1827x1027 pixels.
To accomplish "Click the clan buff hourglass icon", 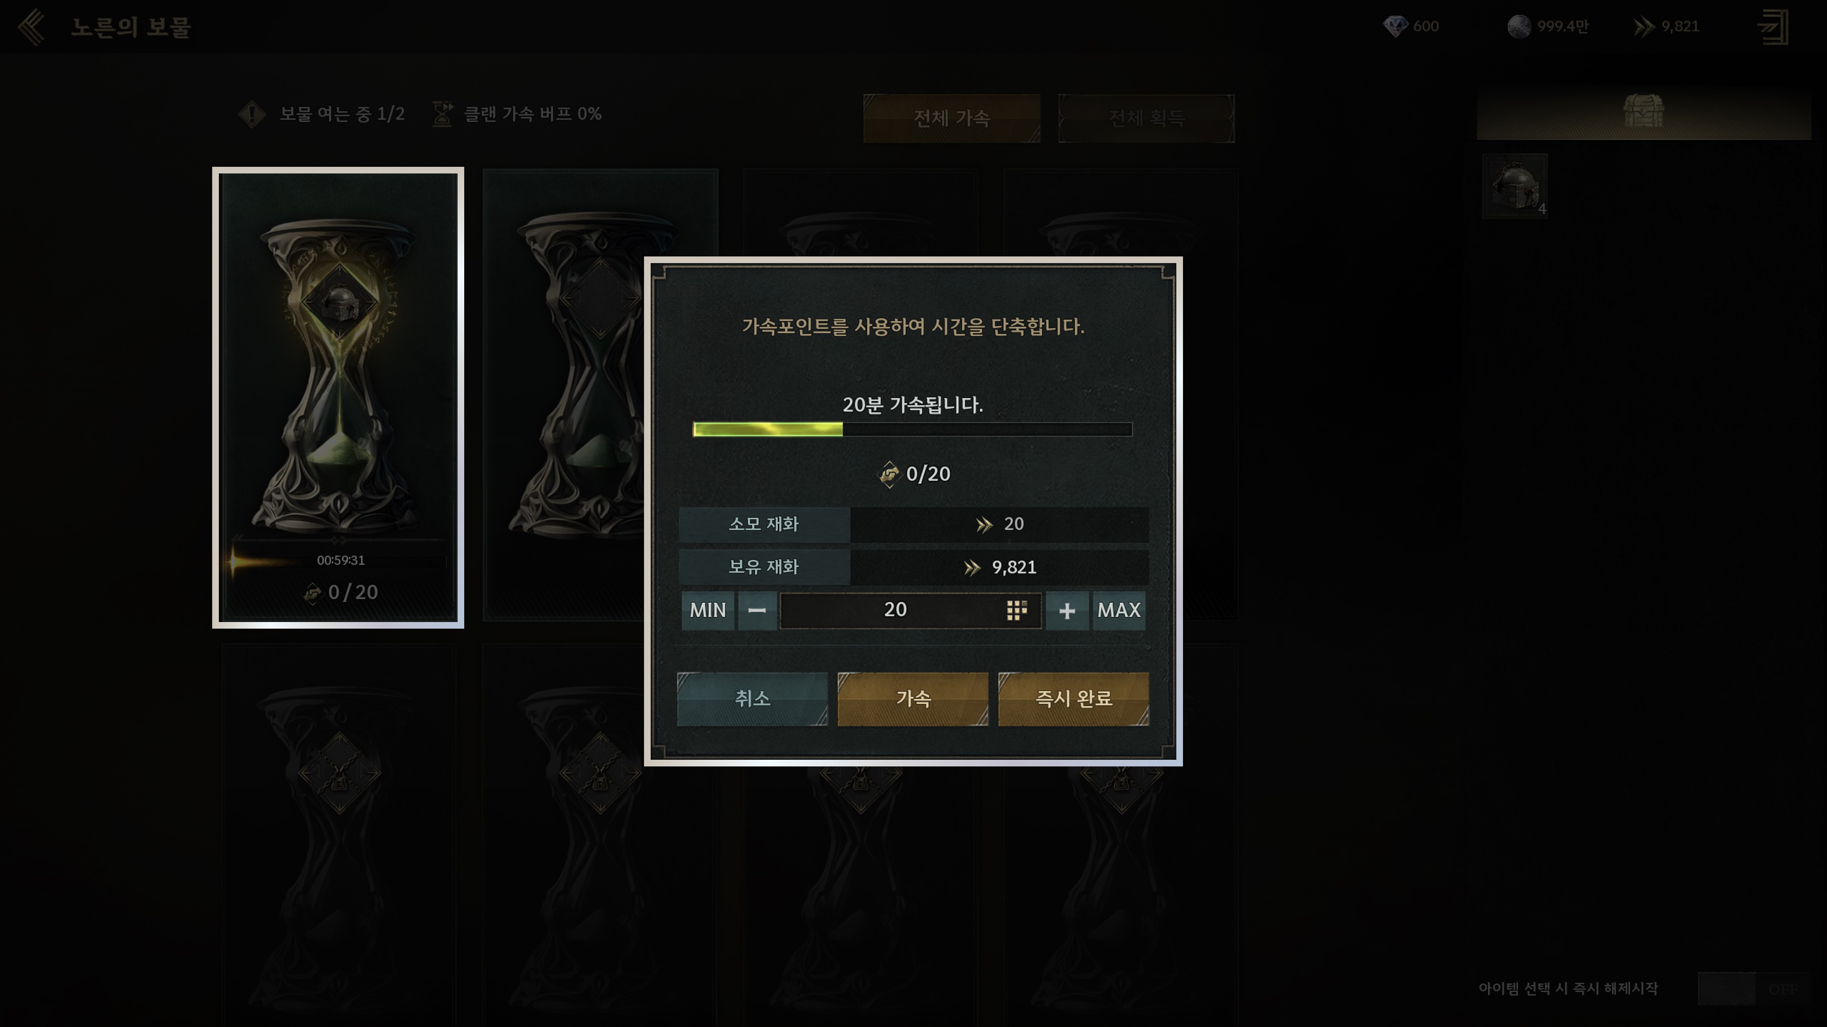I will 443,114.
